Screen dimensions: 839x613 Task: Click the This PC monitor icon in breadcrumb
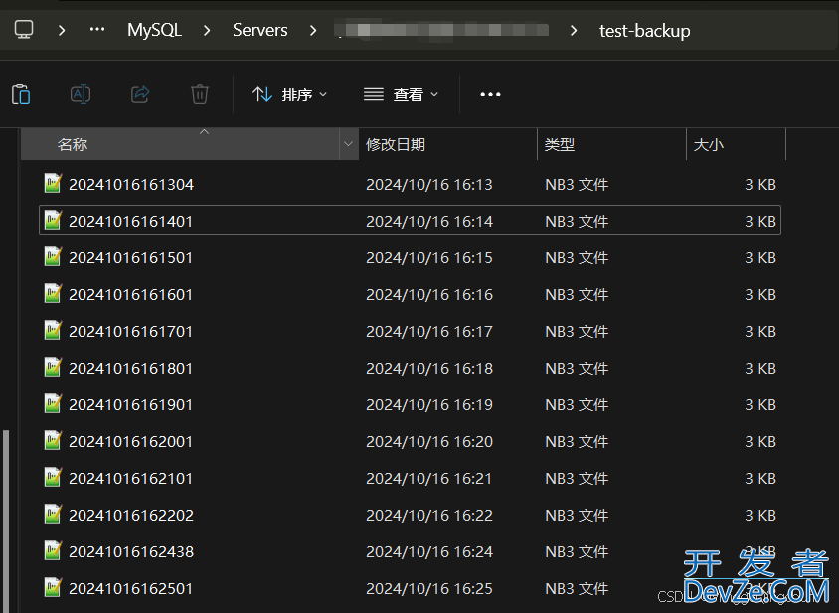click(24, 30)
